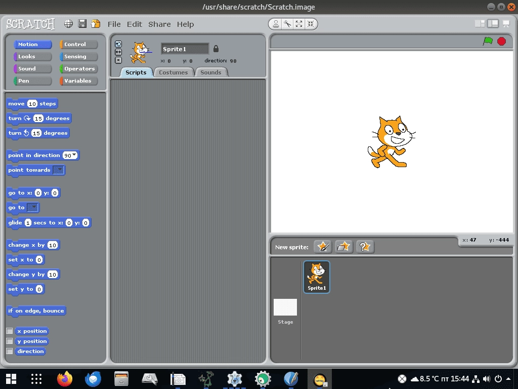This screenshot has height=389, width=518.
Task: Select the Duplicate stamp tool
Action: coord(276,24)
